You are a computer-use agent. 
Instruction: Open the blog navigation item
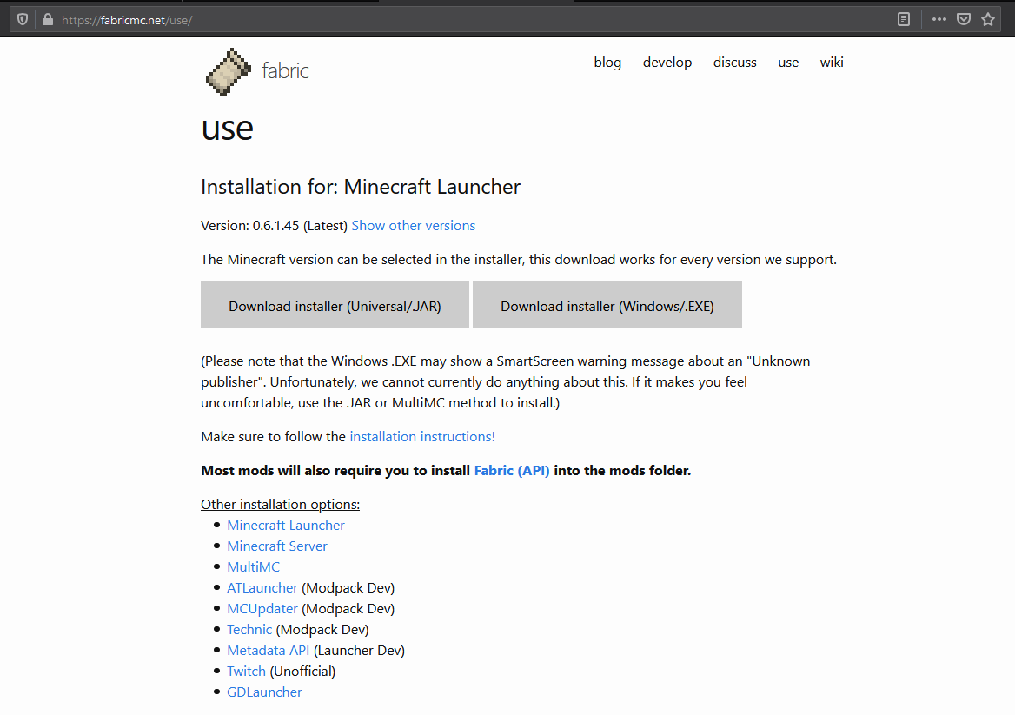(607, 63)
